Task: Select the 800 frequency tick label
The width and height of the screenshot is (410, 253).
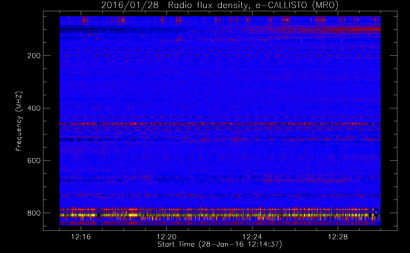Action: tap(34, 213)
